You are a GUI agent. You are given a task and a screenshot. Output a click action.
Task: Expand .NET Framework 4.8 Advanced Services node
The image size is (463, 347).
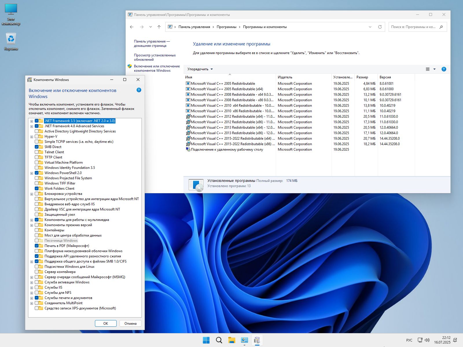(x=32, y=126)
